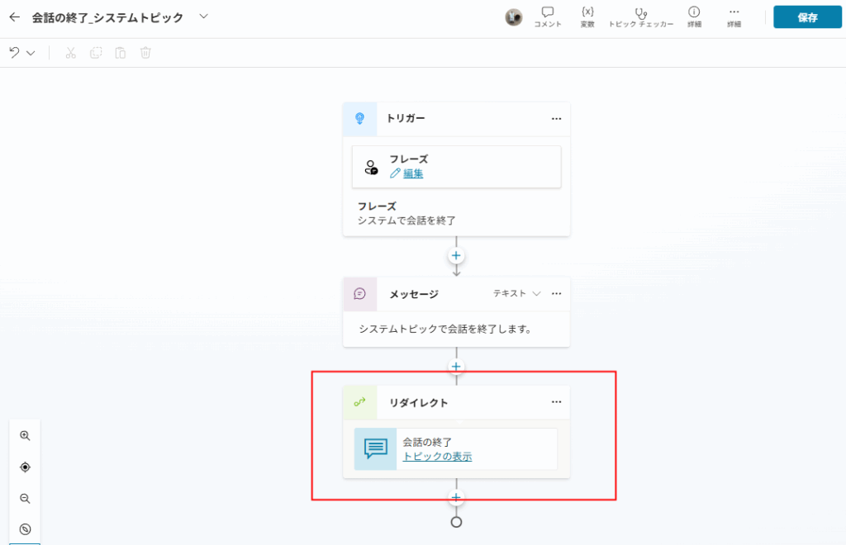The width and height of the screenshot is (846, 545).
Task: Select the リダイレクト node header title
Action: pyautogui.click(x=419, y=403)
